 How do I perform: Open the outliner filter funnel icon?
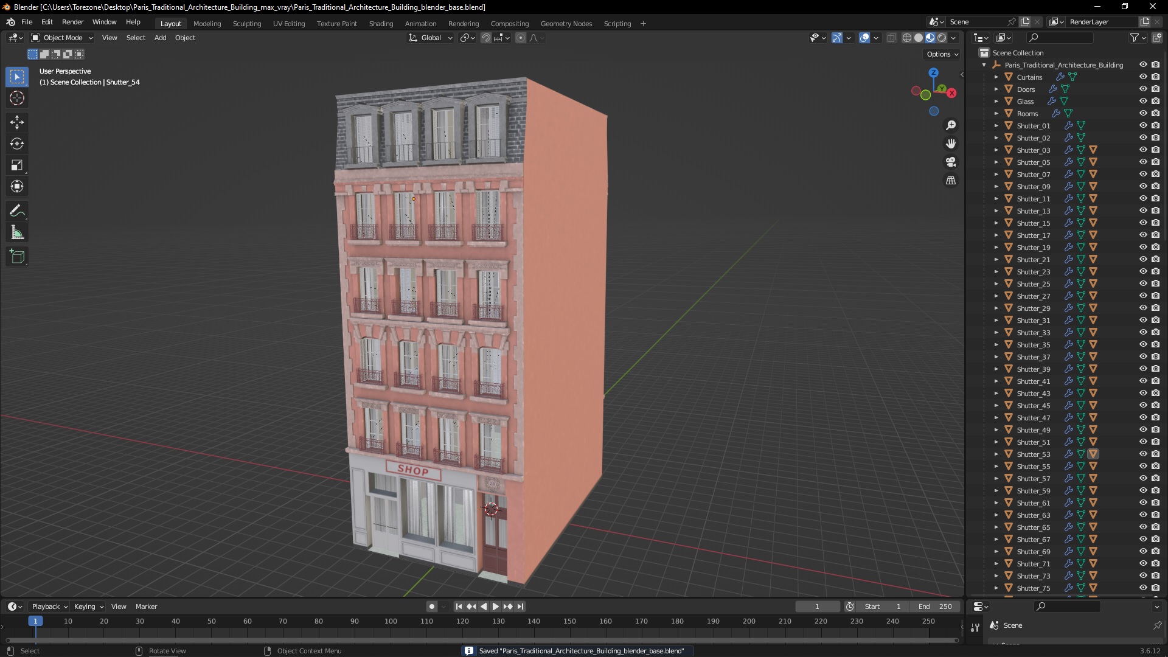click(1135, 38)
